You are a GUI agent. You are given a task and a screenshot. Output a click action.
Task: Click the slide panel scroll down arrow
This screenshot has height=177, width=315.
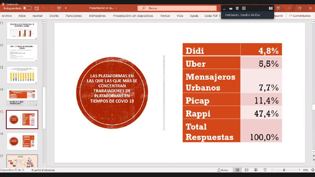click(x=44, y=165)
